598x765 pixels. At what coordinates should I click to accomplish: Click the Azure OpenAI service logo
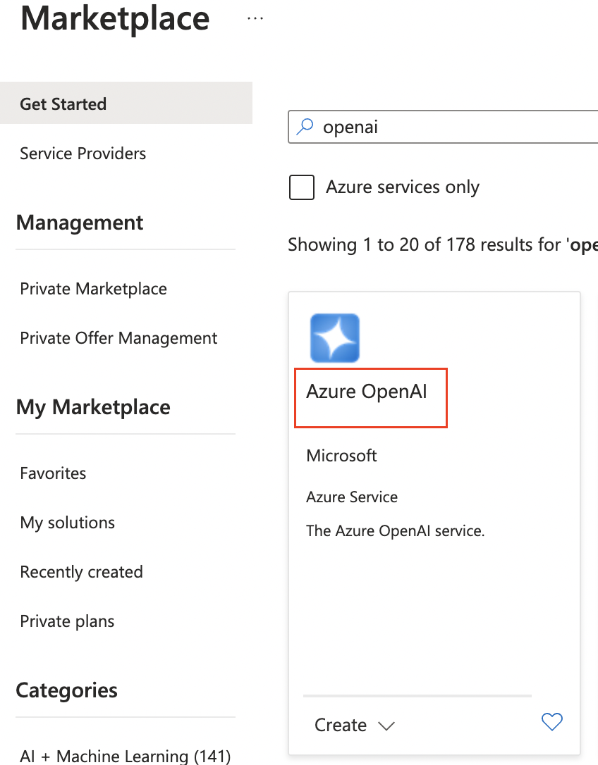click(335, 338)
